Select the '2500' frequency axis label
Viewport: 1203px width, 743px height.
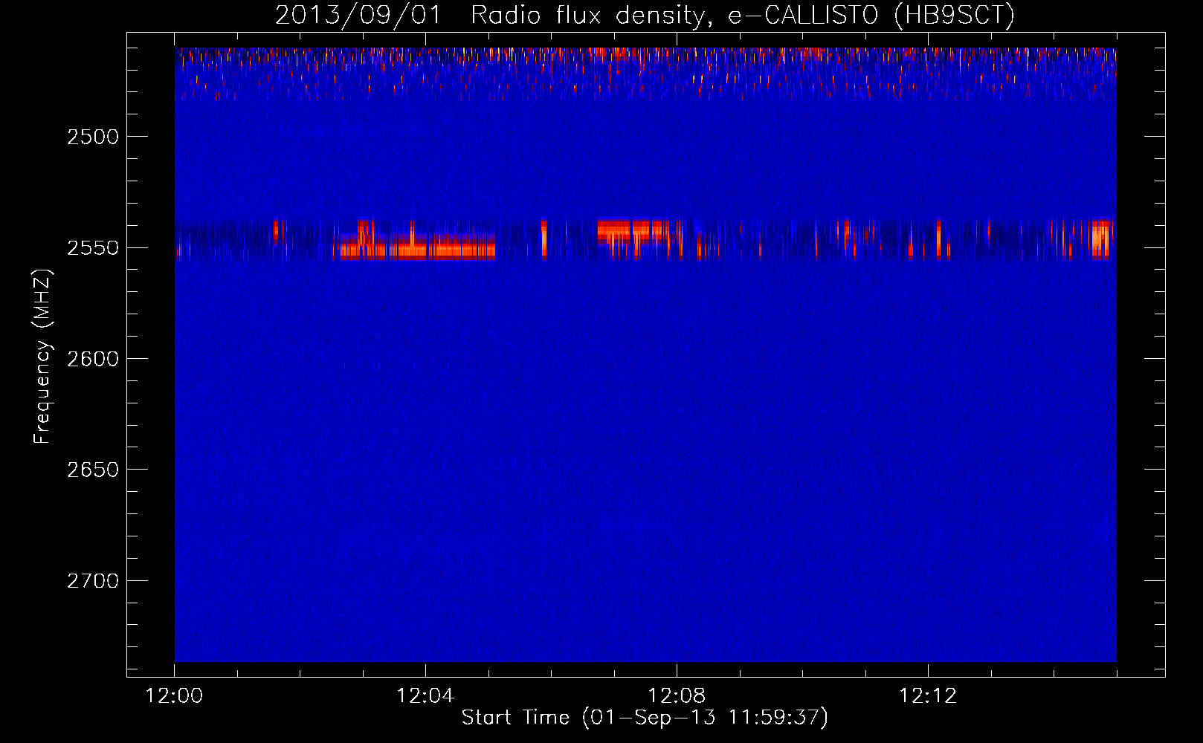coord(93,137)
